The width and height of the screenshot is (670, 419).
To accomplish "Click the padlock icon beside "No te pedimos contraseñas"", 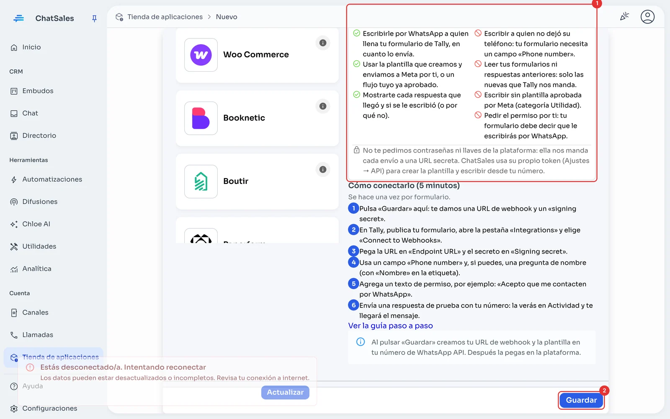I will click(x=356, y=150).
